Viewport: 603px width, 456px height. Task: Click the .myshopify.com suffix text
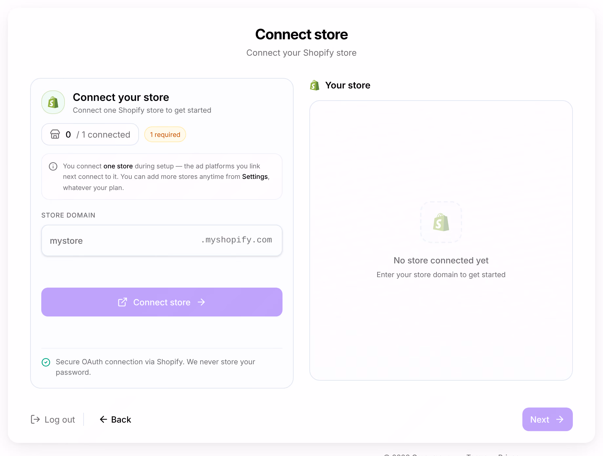(236, 240)
